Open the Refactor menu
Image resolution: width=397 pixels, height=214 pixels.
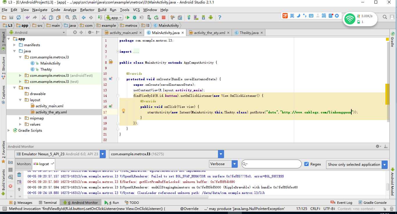coord(87,10)
